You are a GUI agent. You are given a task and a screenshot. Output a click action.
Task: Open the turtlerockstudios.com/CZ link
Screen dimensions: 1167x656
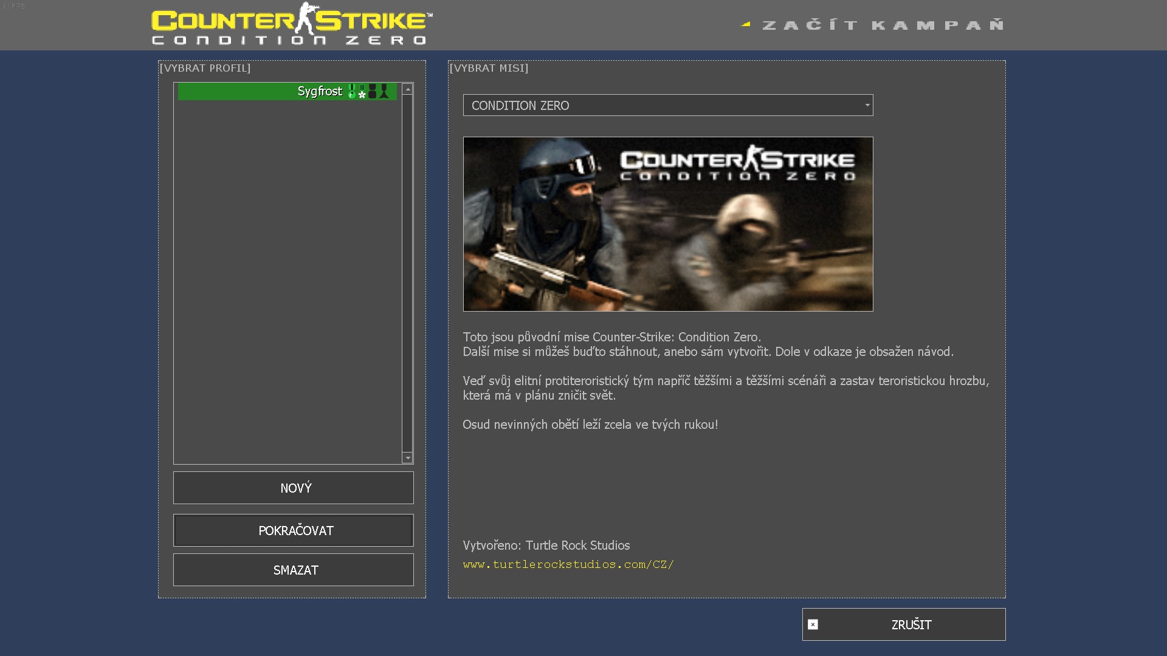click(568, 564)
